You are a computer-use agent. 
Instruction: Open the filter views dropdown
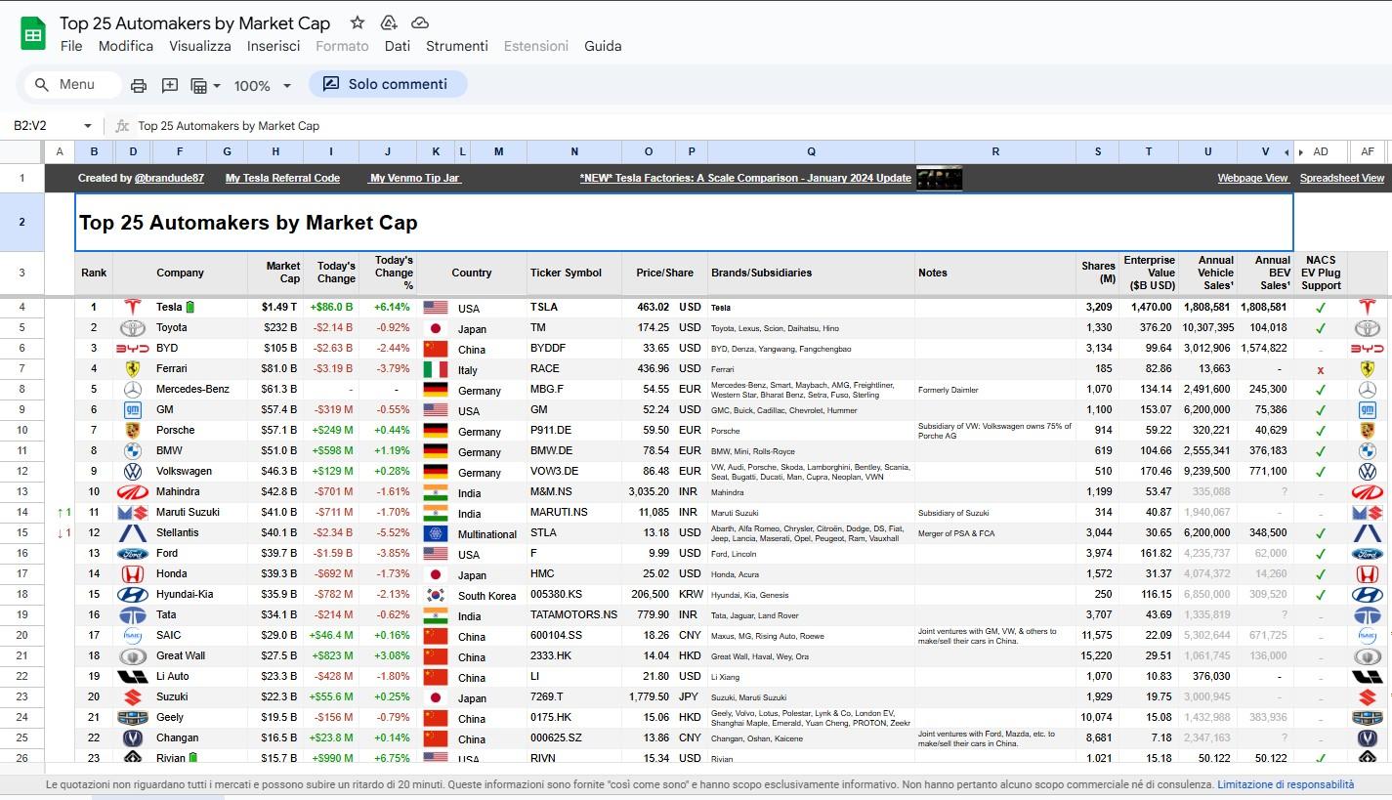pyautogui.click(x=205, y=85)
